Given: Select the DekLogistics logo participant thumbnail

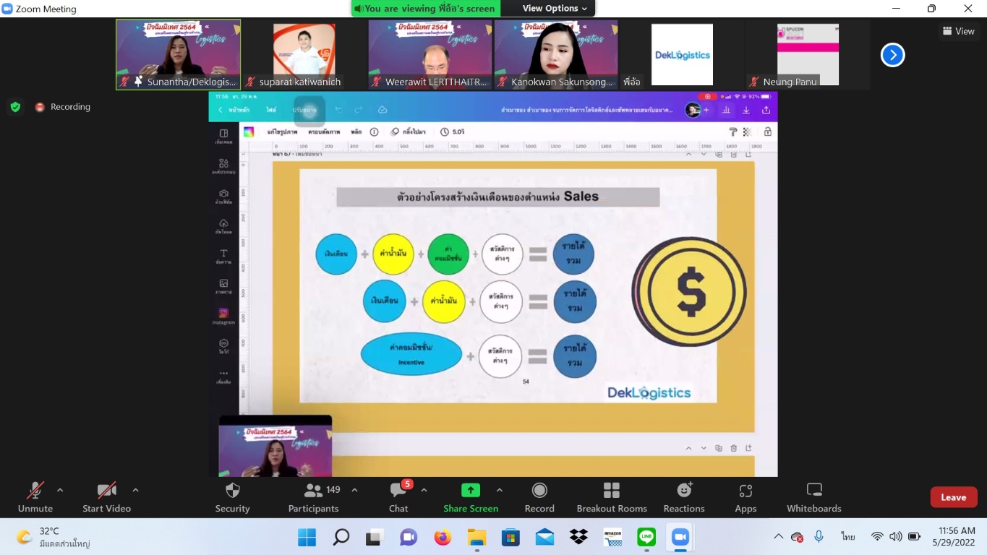Looking at the screenshot, I should pos(682,54).
